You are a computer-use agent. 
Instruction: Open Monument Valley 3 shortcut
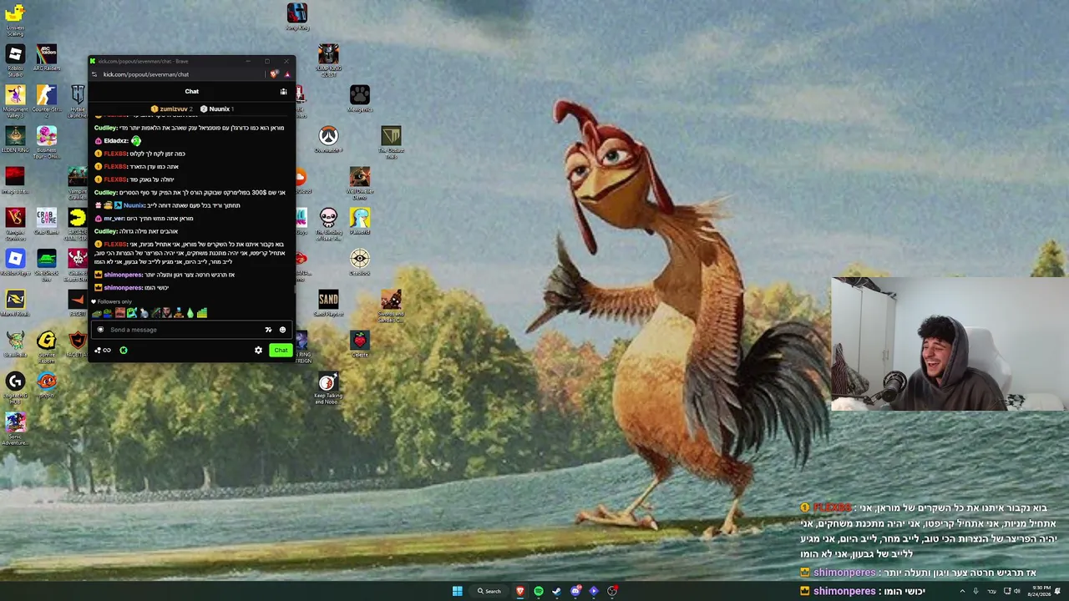(15, 101)
